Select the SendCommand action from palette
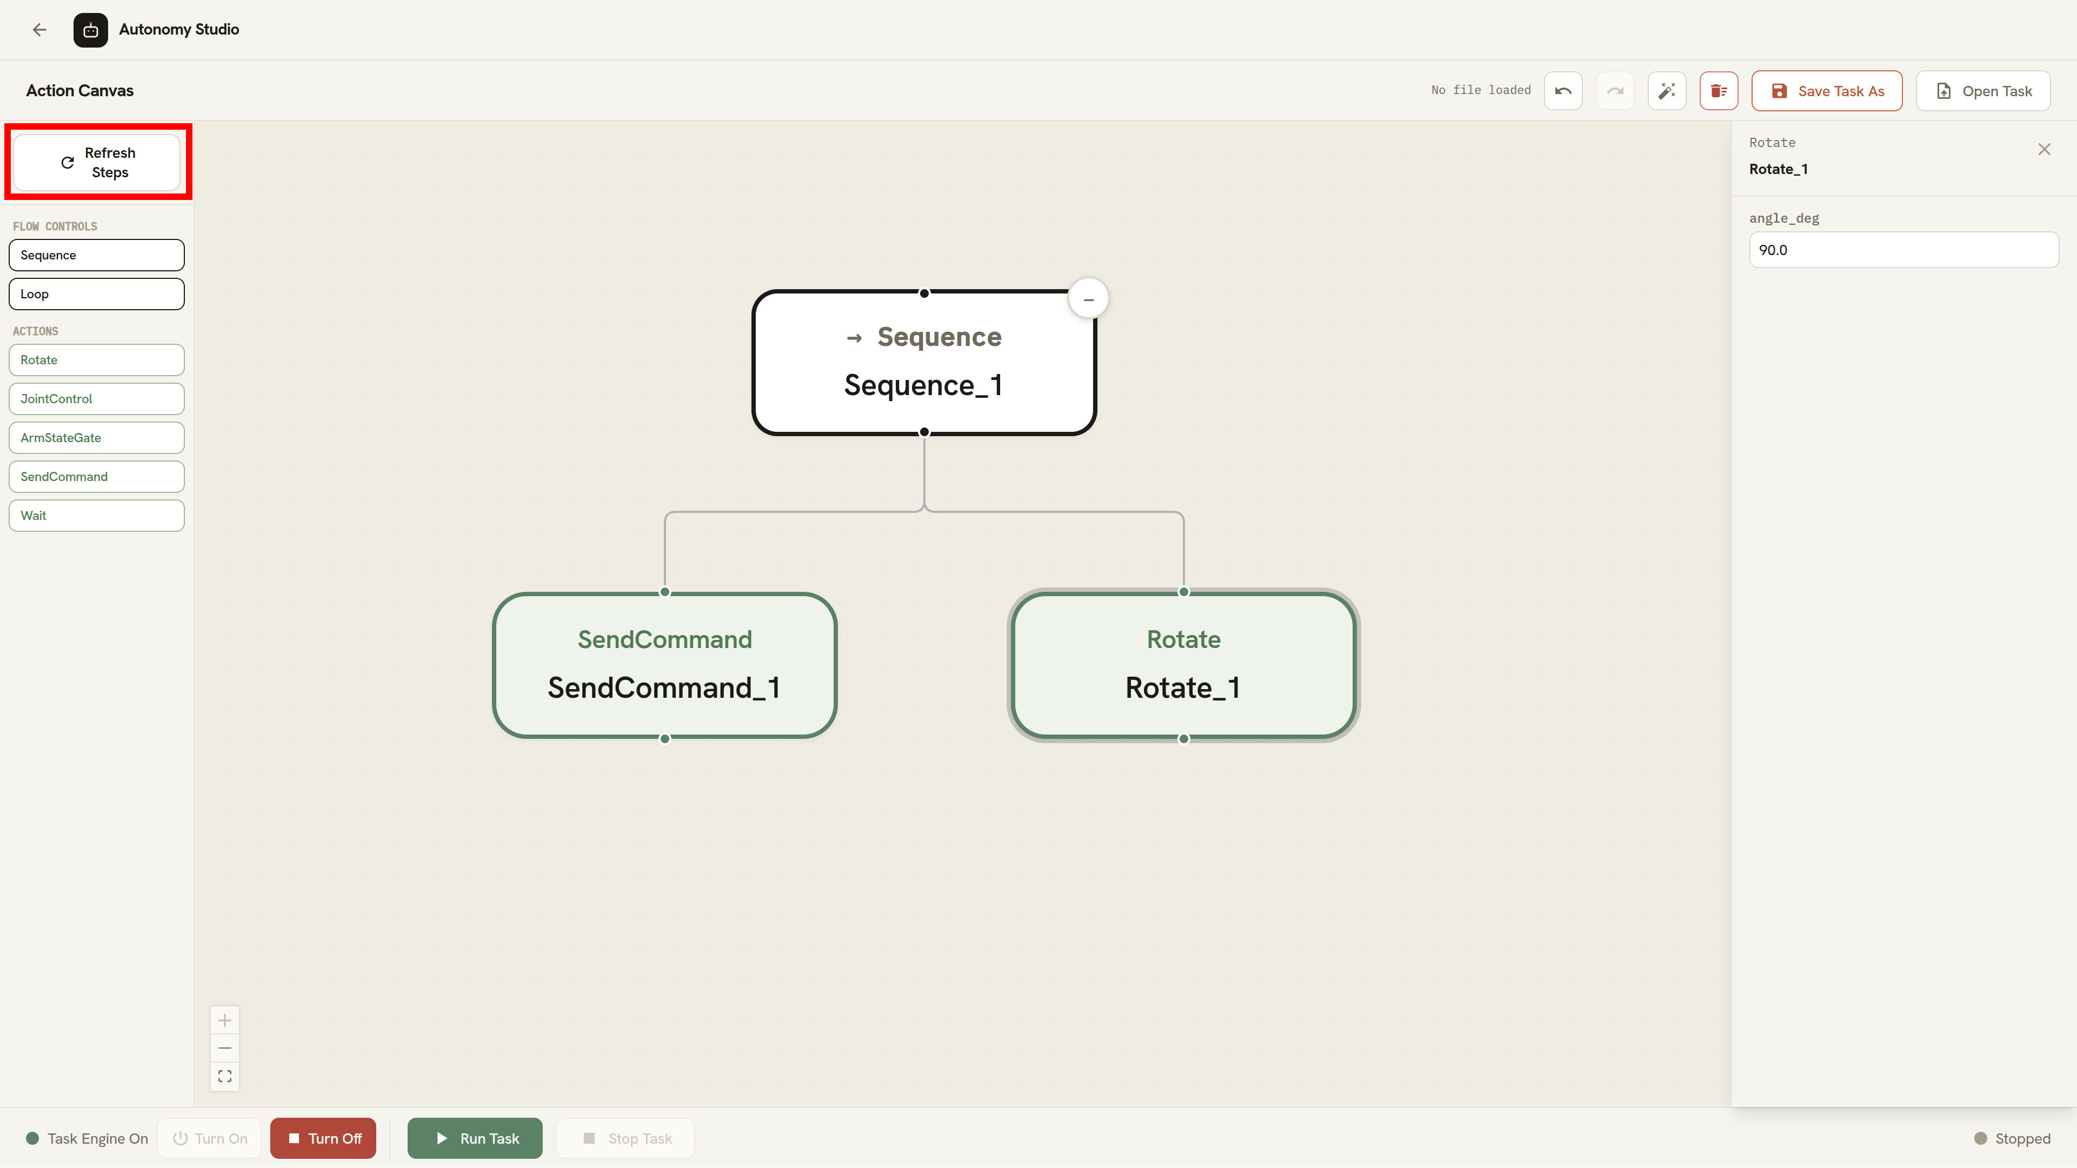This screenshot has width=2077, height=1168. [97, 476]
